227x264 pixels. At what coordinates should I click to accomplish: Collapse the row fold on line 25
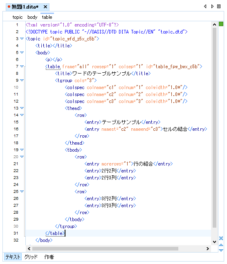22,191
